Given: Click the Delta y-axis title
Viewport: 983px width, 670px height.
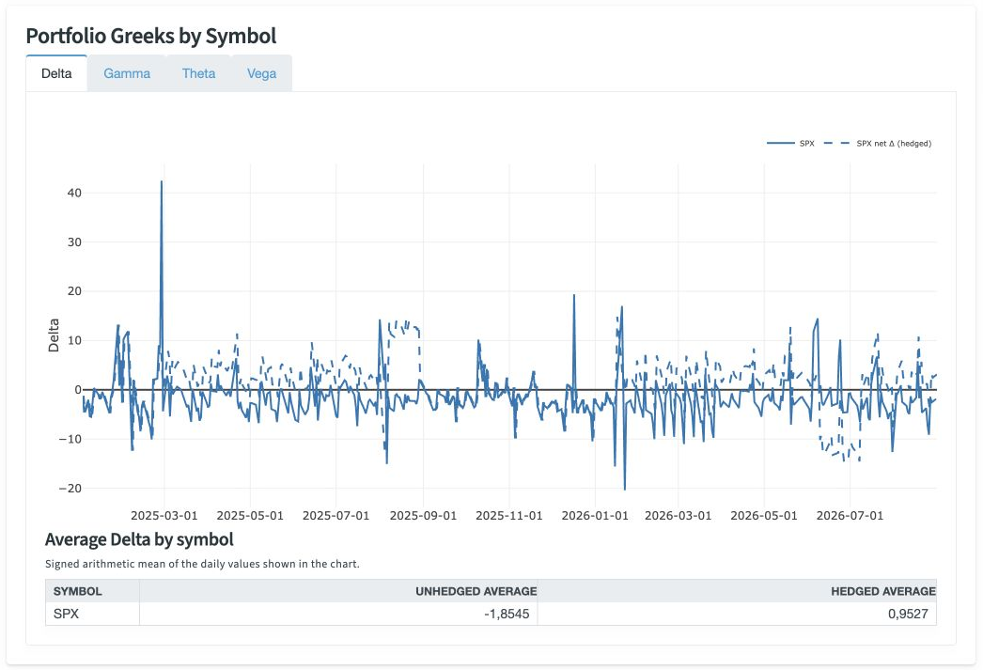Looking at the screenshot, I should click(54, 335).
